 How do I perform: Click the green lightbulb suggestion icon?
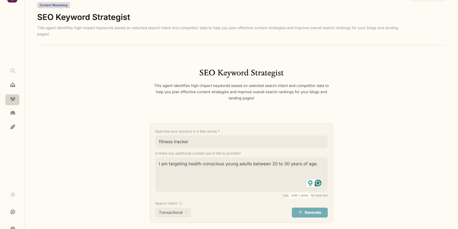[310, 183]
